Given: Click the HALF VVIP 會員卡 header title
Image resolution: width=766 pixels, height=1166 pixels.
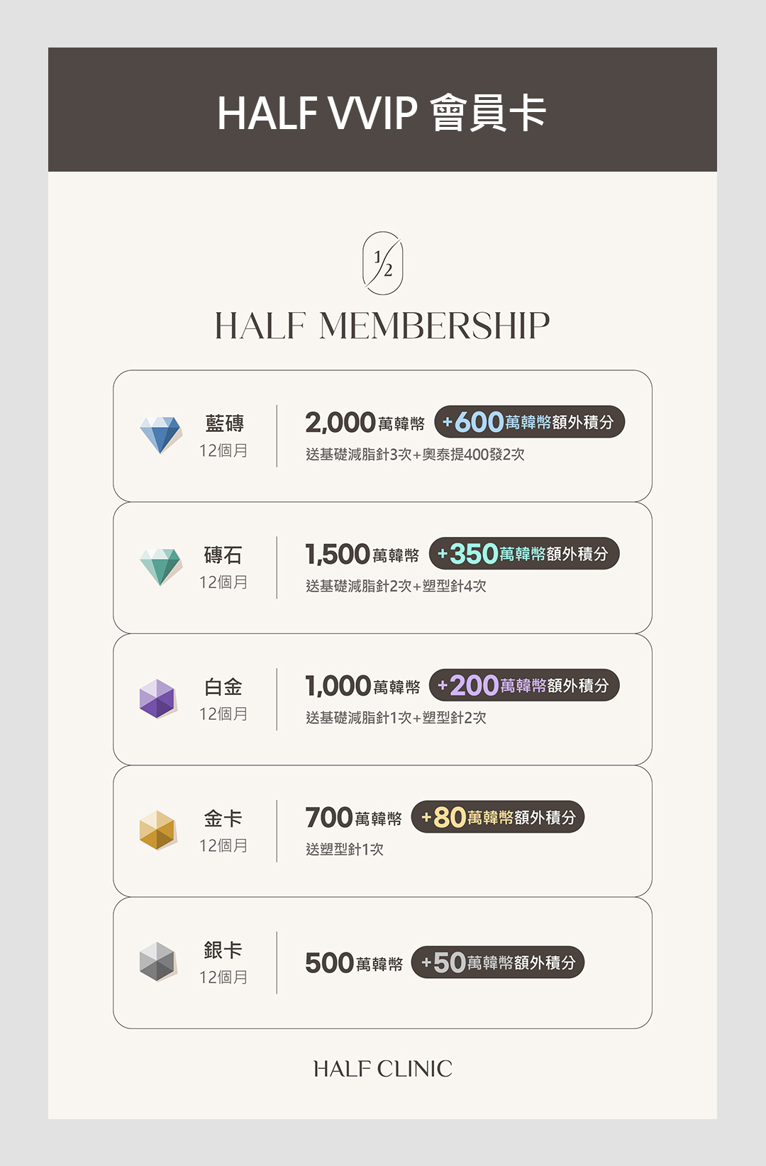Looking at the screenshot, I should coord(382,113).
